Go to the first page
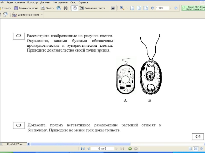This screenshot has height=153, width=205. click(83, 149)
